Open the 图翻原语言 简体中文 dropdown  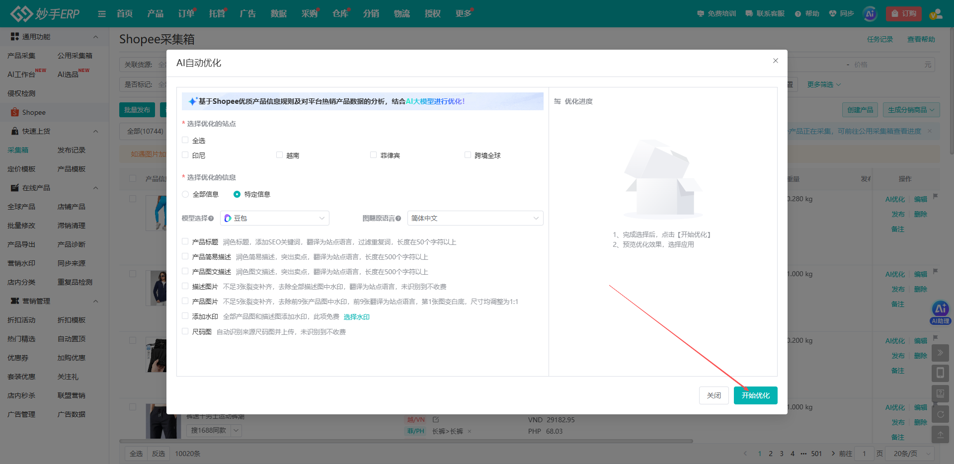pyautogui.click(x=475, y=218)
